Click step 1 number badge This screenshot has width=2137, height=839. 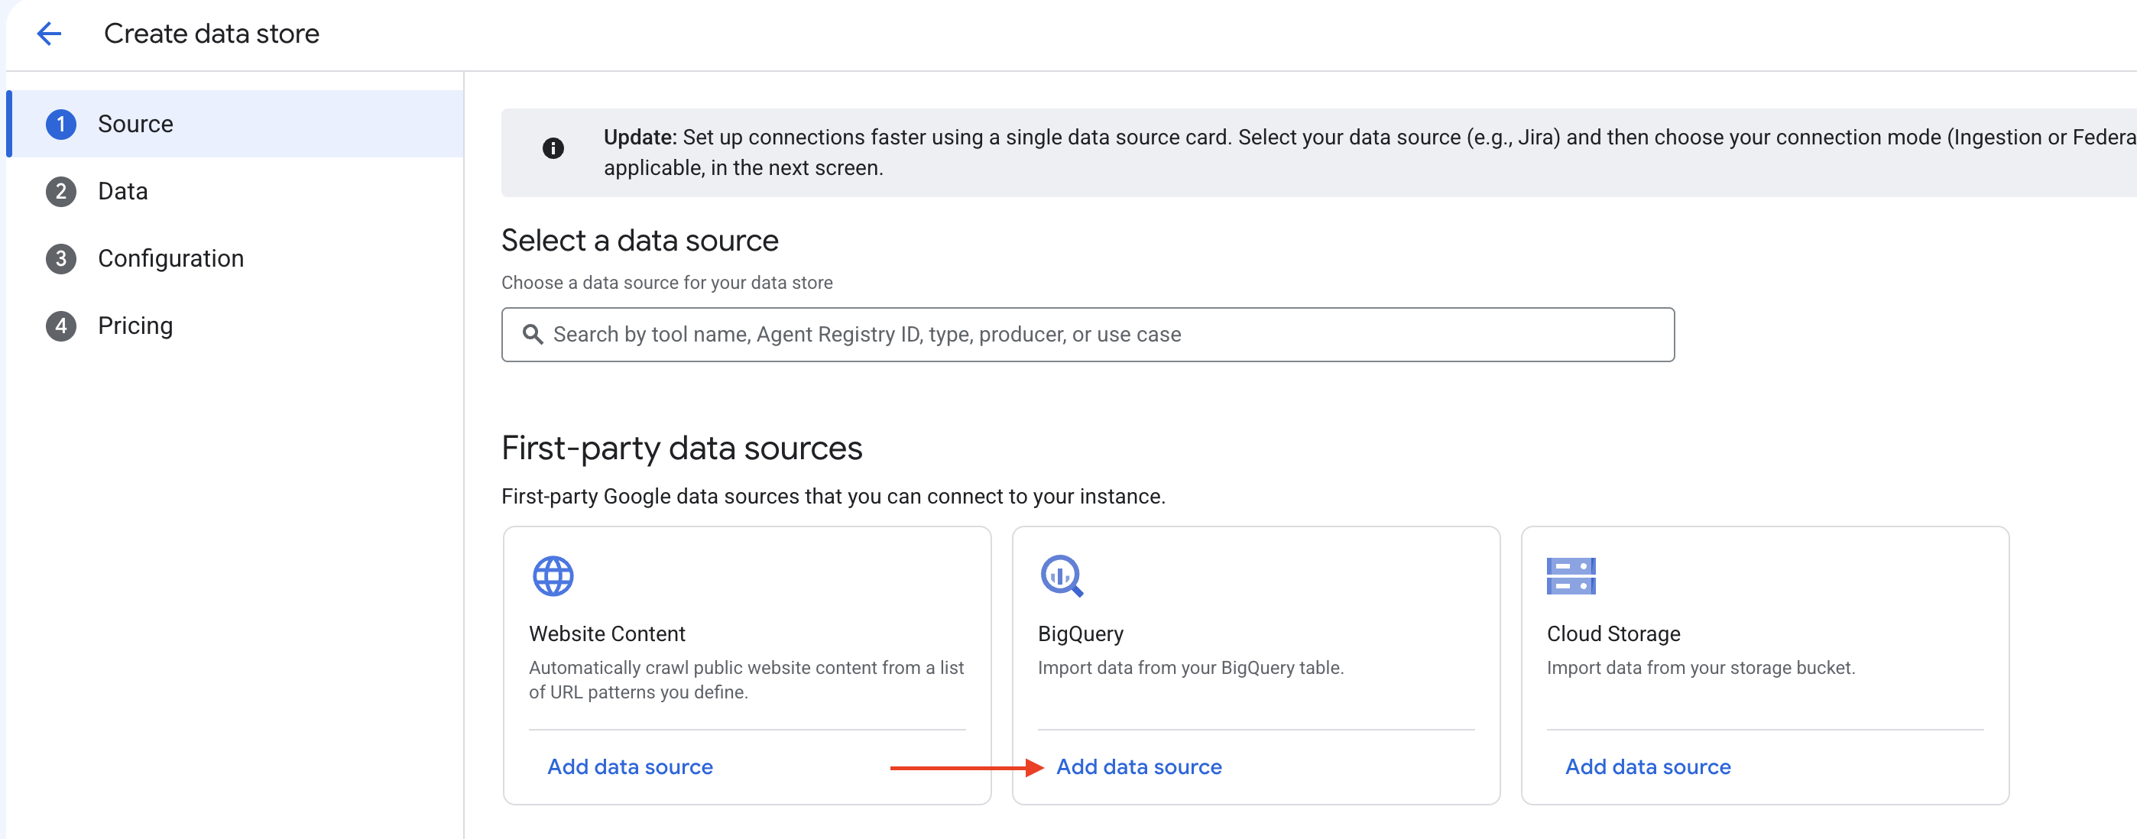[60, 125]
